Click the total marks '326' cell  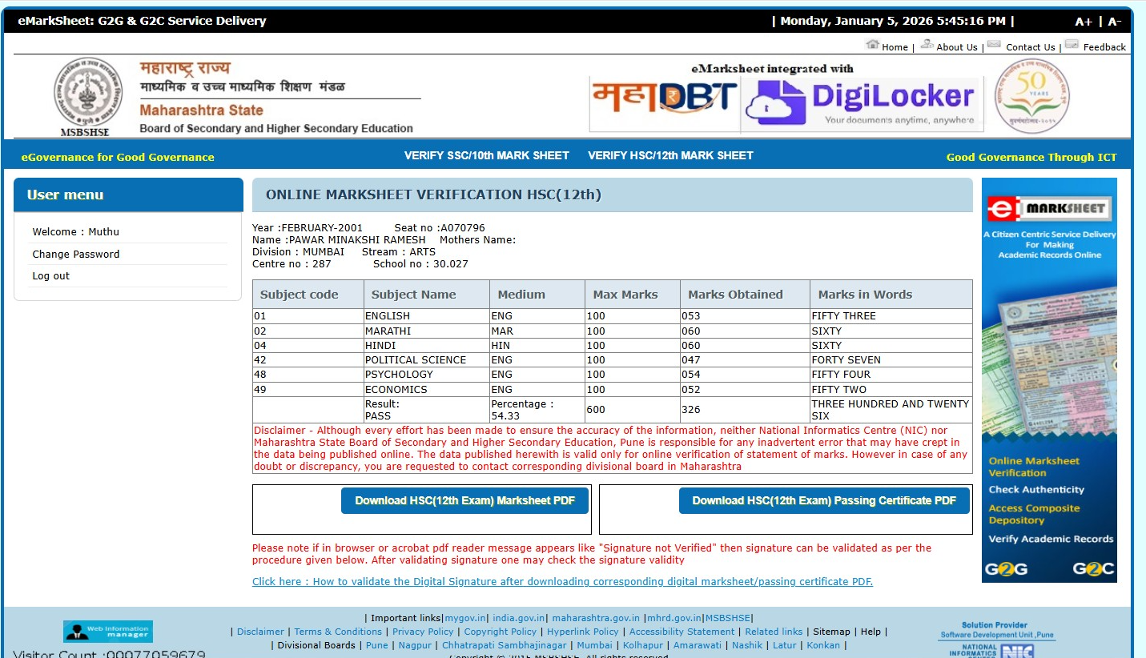click(x=745, y=410)
